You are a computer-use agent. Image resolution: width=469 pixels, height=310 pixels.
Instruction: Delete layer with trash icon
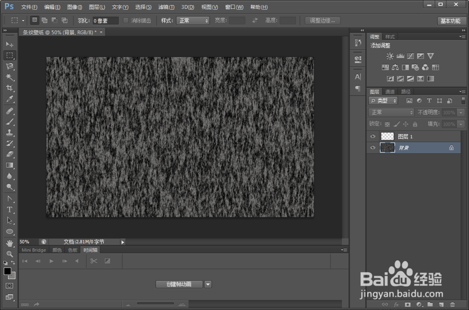pyautogui.click(x=452, y=304)
